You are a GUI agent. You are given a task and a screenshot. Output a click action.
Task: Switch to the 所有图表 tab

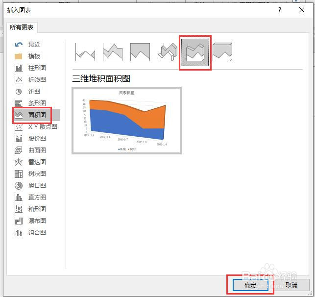[x=22, y=27]
